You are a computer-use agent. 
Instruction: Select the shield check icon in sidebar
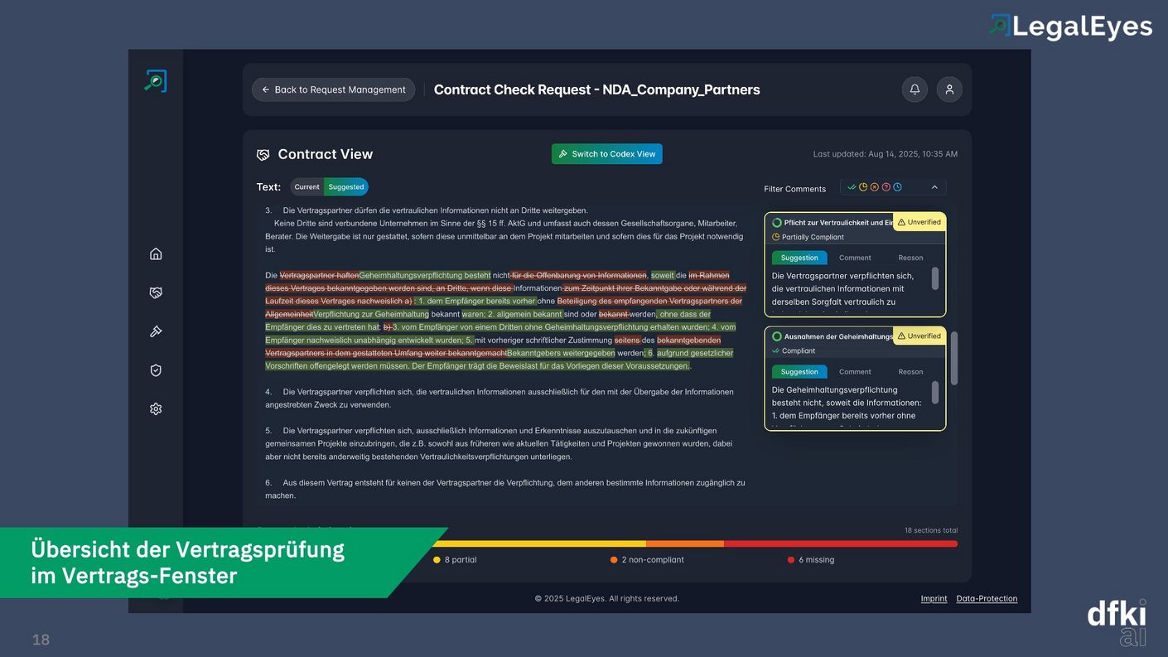[156, 370]
